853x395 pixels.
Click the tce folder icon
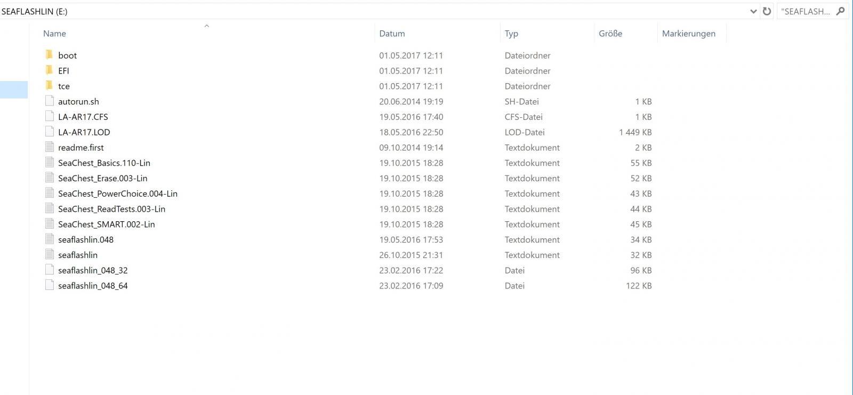pos(49,86)
